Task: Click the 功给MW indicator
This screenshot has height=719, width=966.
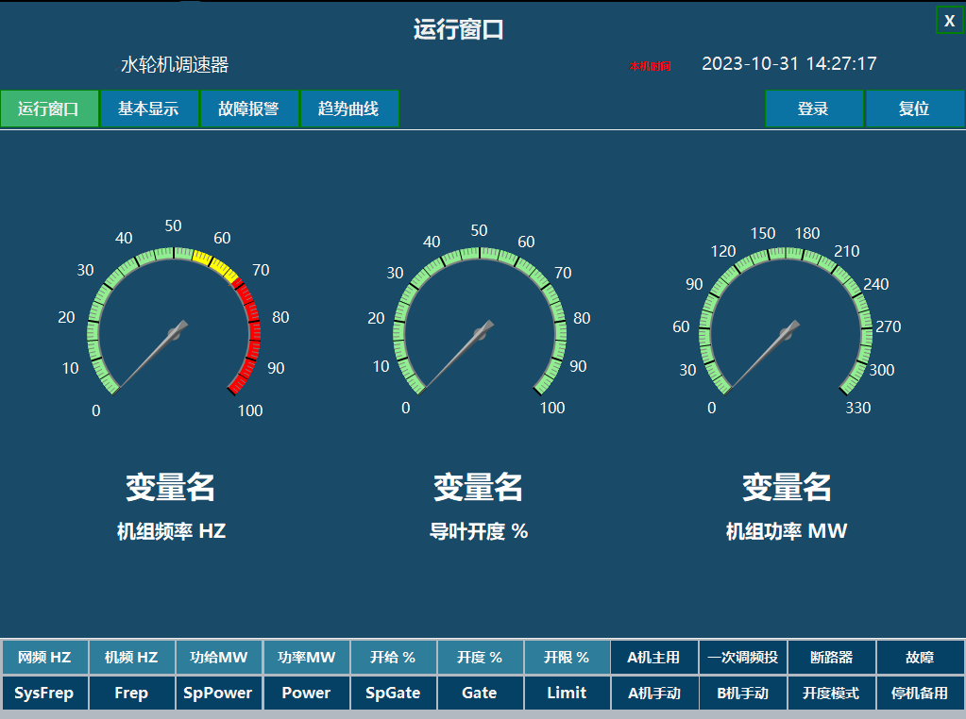Action: click(218, 658)
